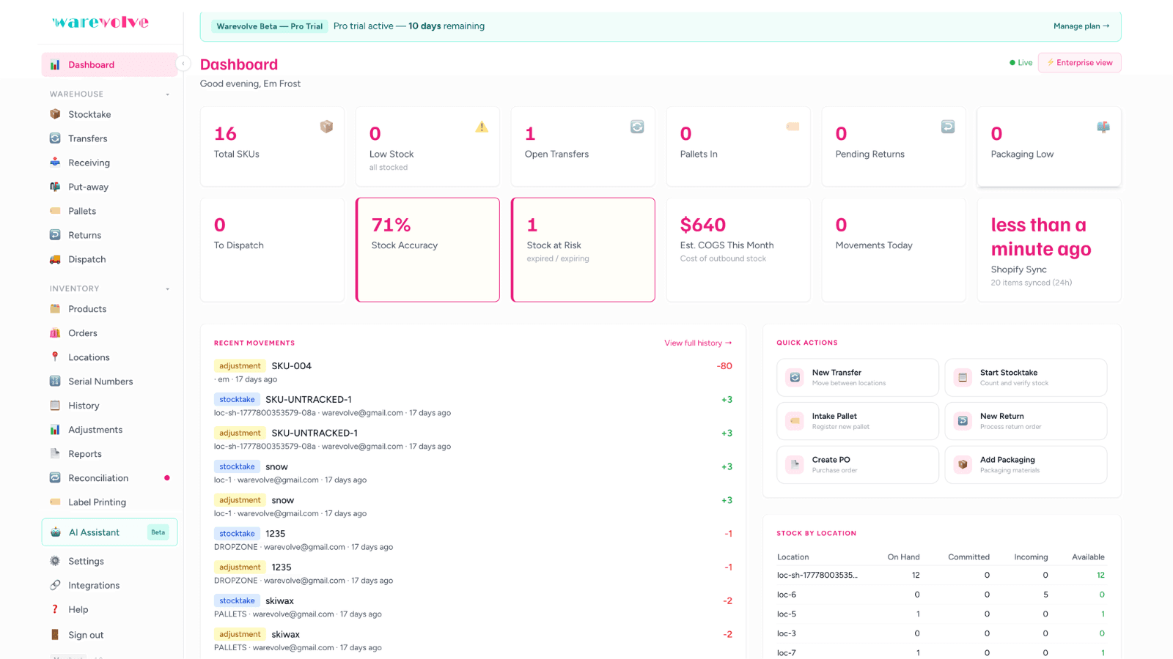Open the AI Assistant Beta item
The width and height of the screenshot is (1173, 659).
click(x=109, y=532)
